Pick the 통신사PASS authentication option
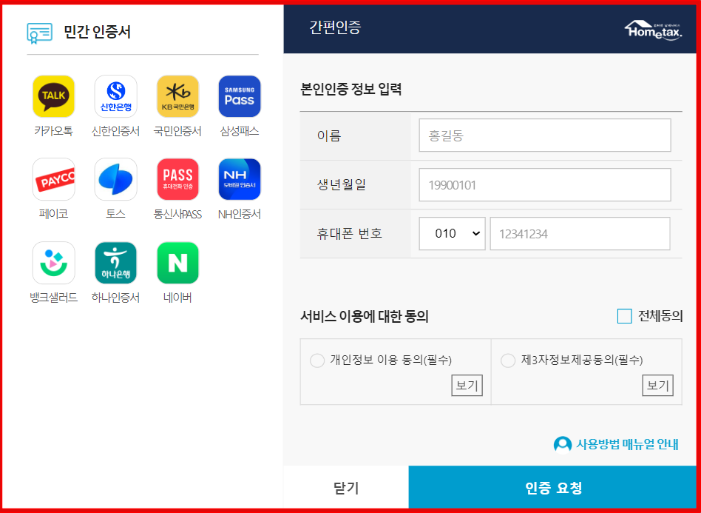Image resolution: width=701 pixels, height=513 pixels. 177,178
